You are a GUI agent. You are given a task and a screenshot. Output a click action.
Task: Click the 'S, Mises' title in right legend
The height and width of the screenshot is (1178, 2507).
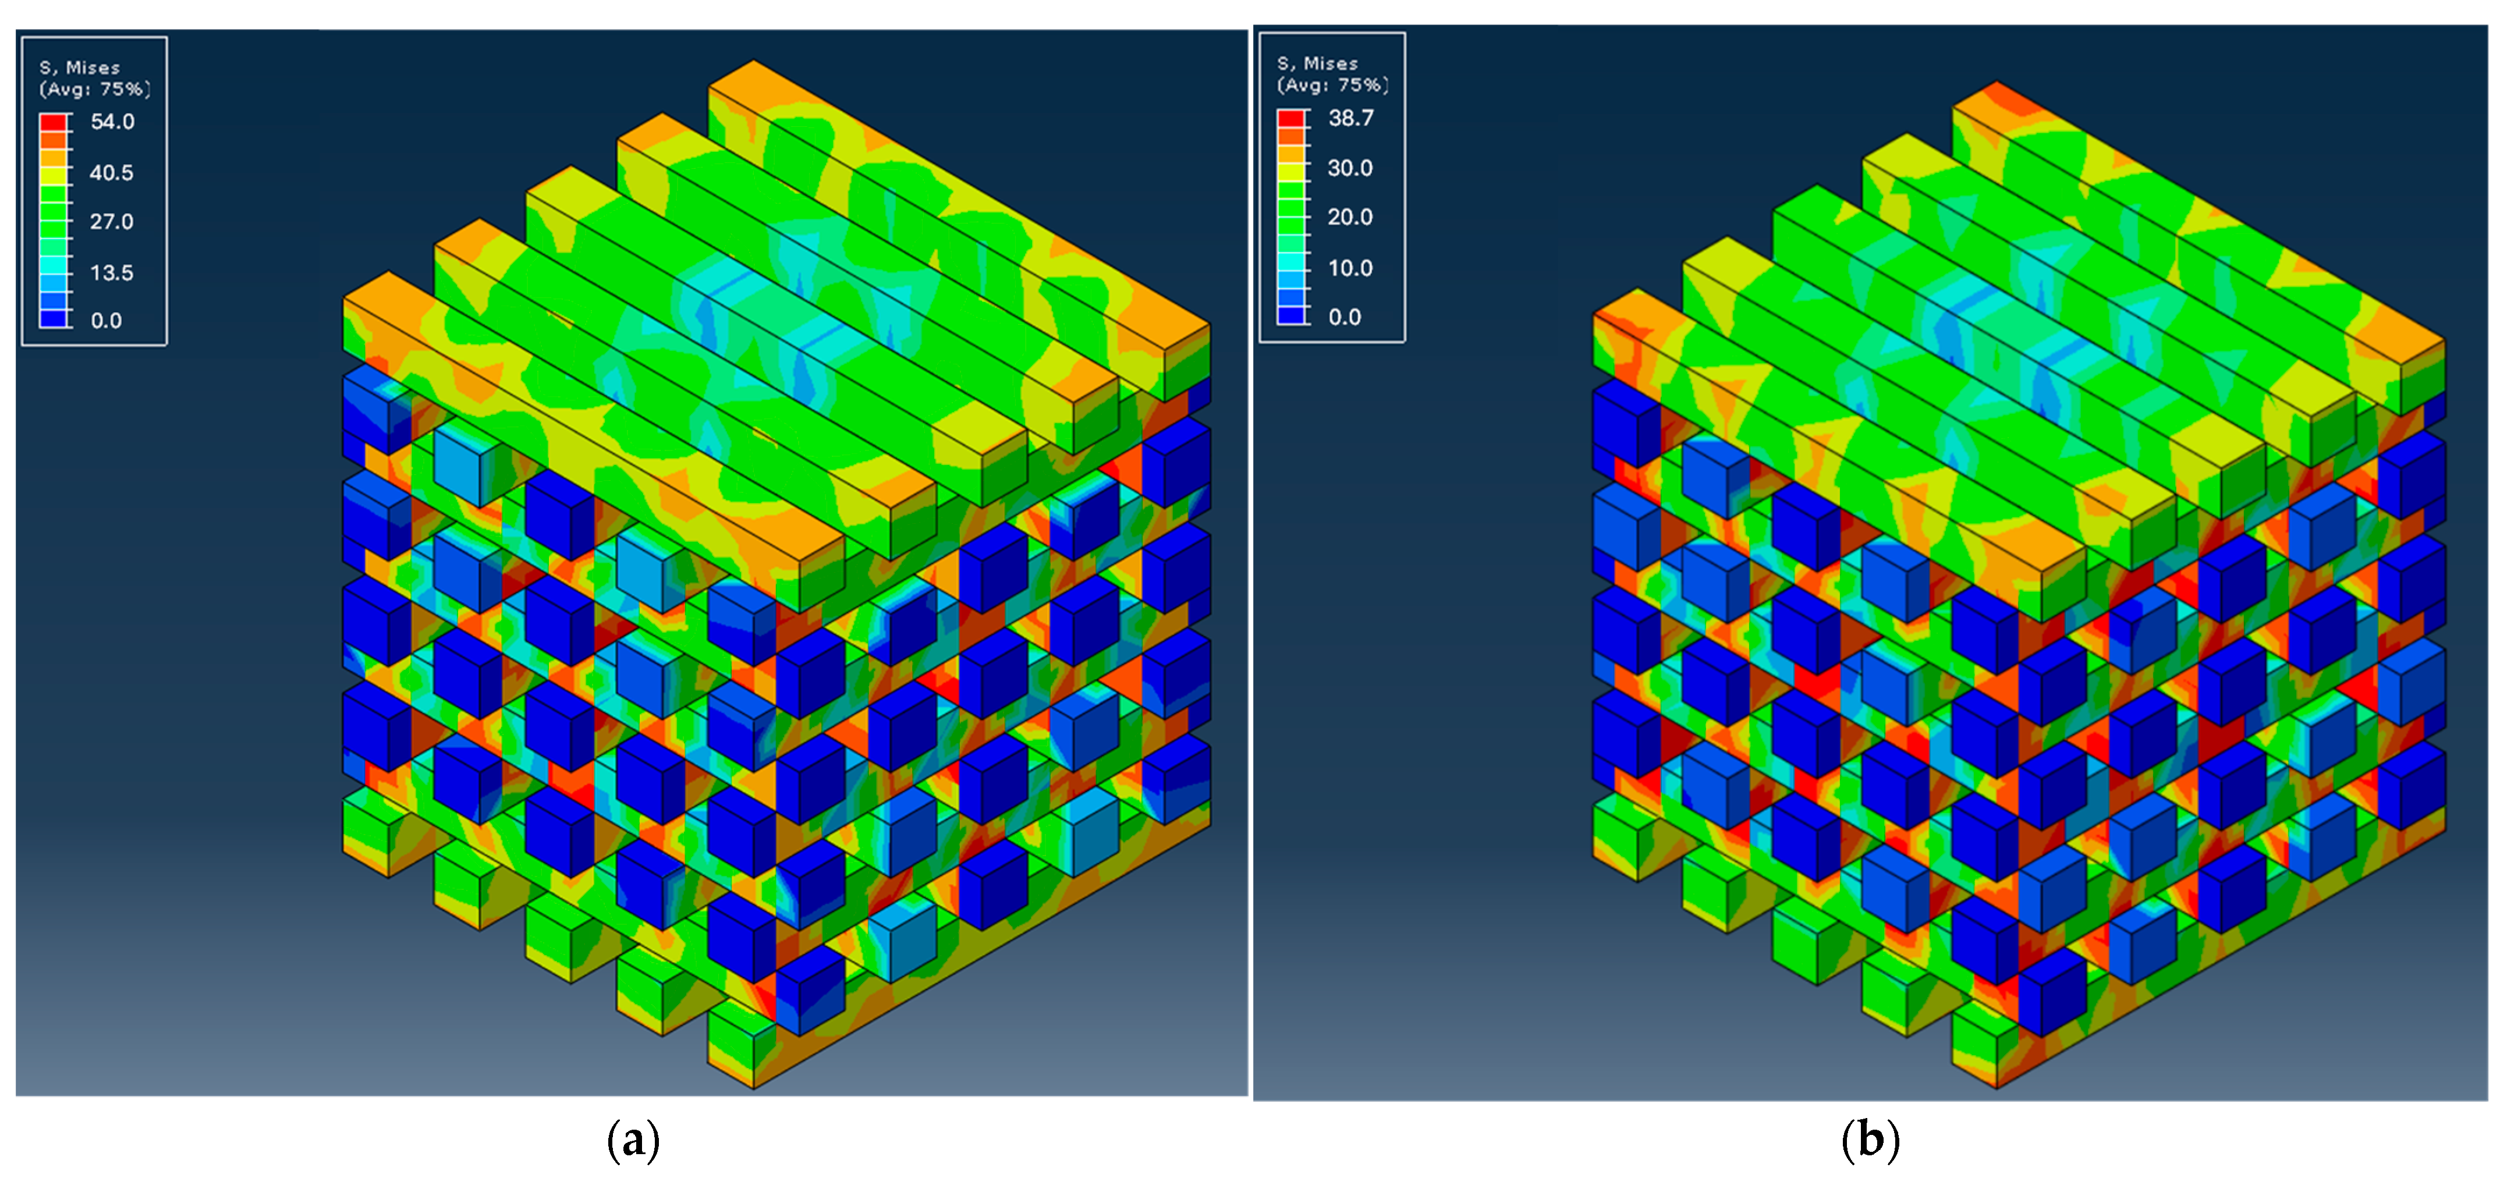click(1318, 64)
